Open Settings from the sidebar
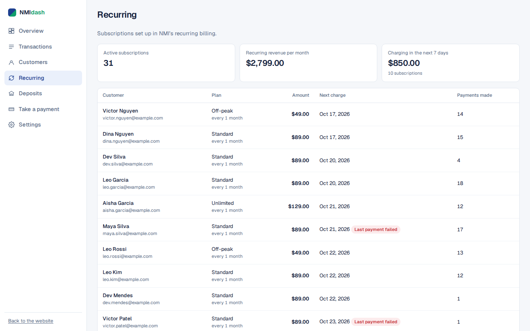 coord(43,125)
